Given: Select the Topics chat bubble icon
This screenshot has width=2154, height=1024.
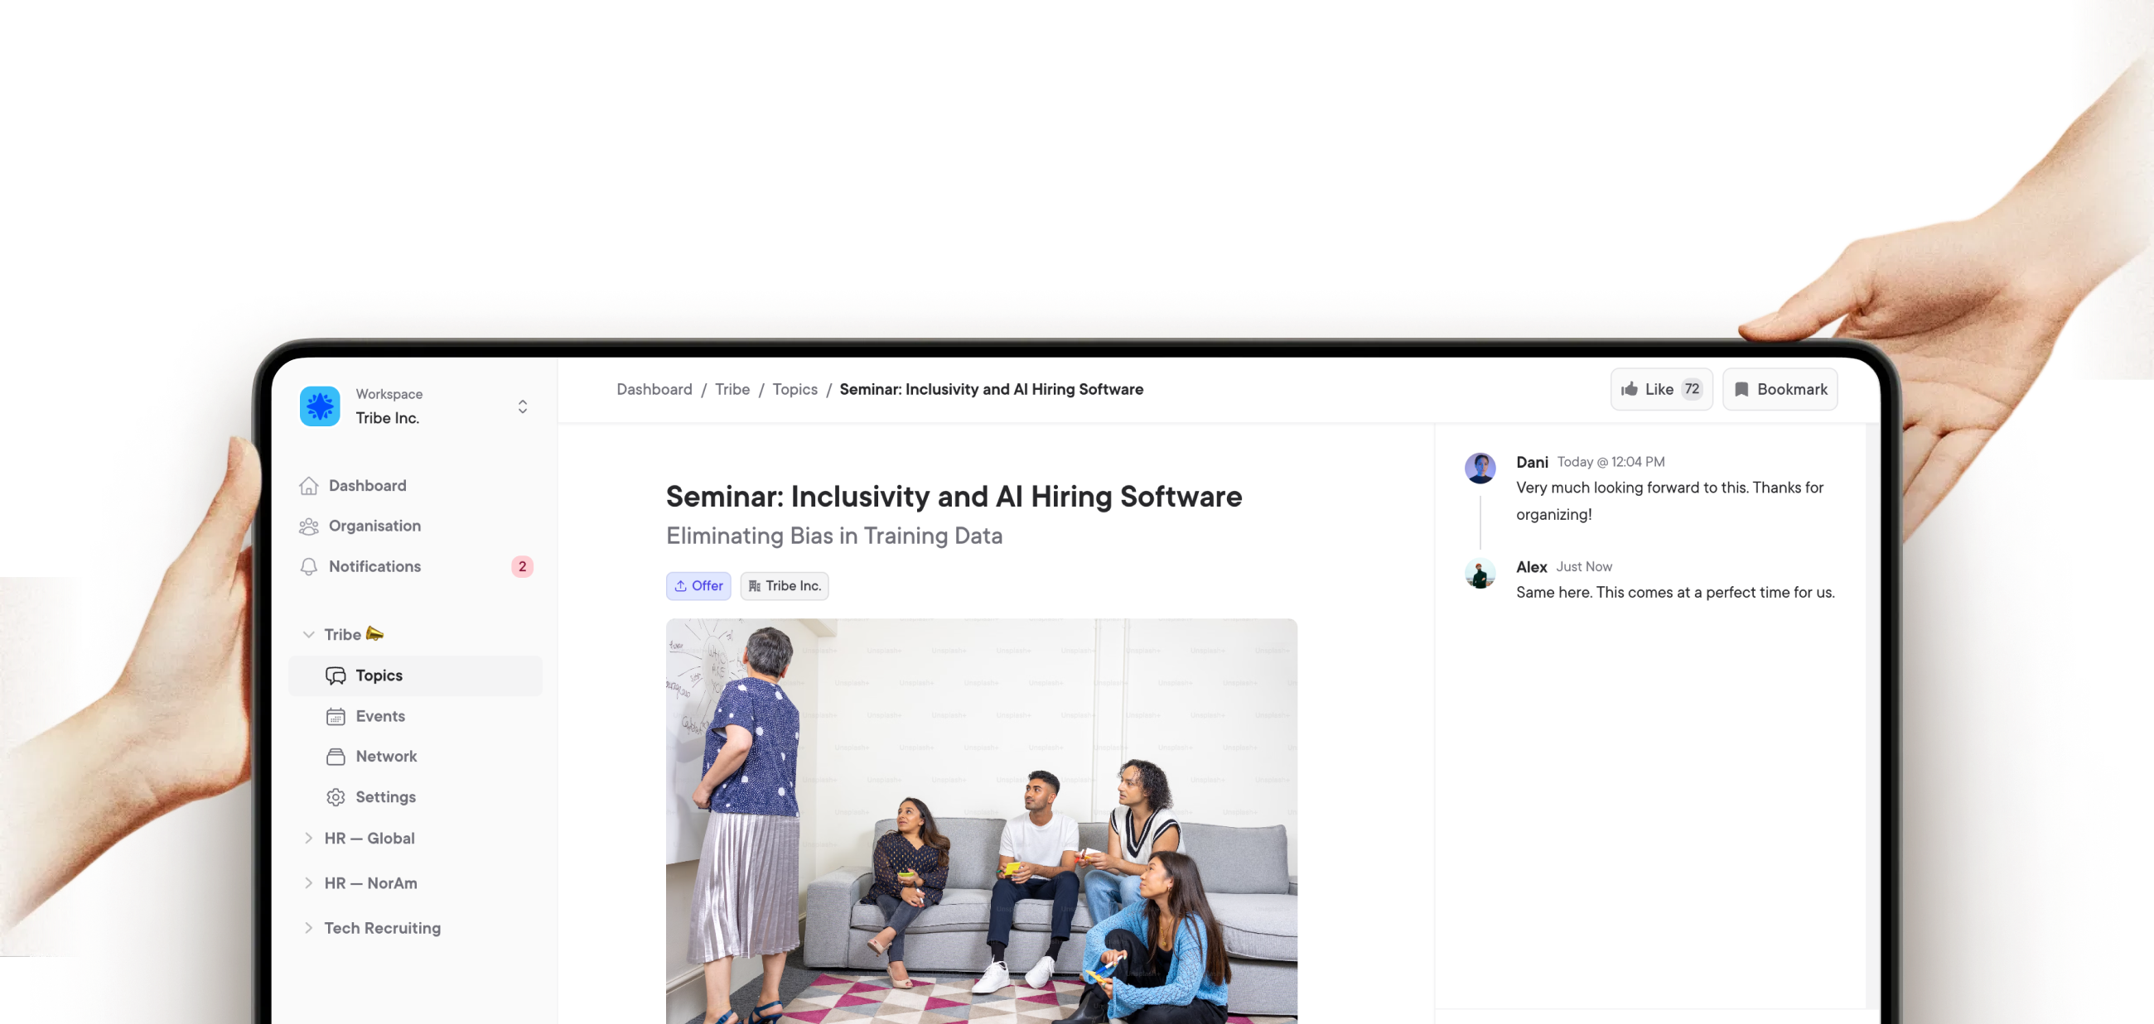Looking at the screenshot, I should pos(336,675).
